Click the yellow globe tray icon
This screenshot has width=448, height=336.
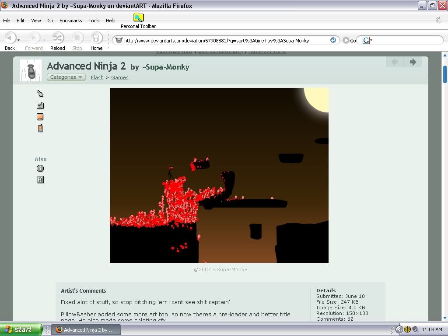point(407,329)
